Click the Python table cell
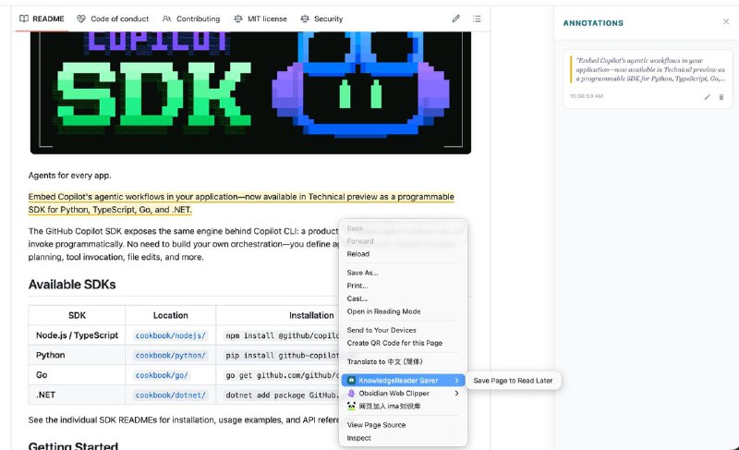This screenshot has height=450, width=739. tap(77, 356)
